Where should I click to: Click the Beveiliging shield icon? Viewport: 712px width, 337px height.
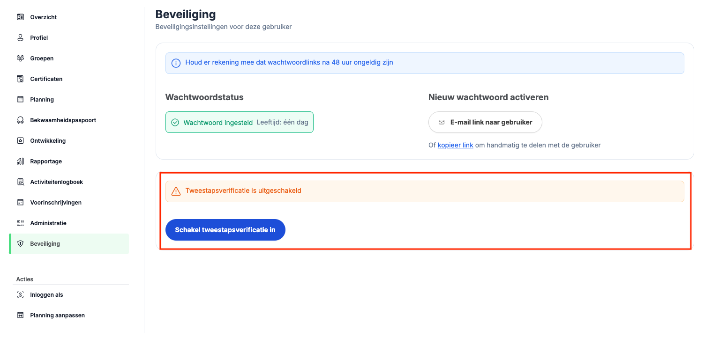click(20, 244)
